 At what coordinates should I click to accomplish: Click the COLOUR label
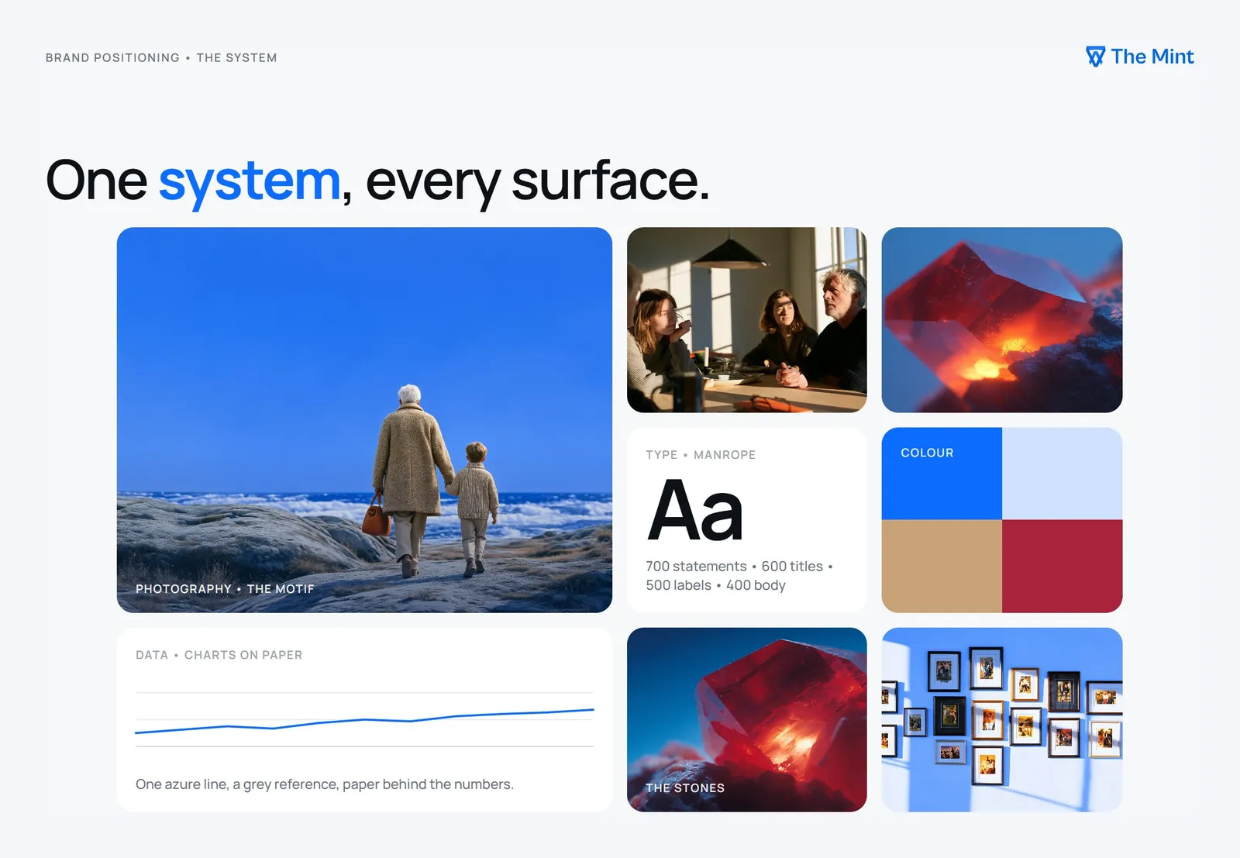927,453
